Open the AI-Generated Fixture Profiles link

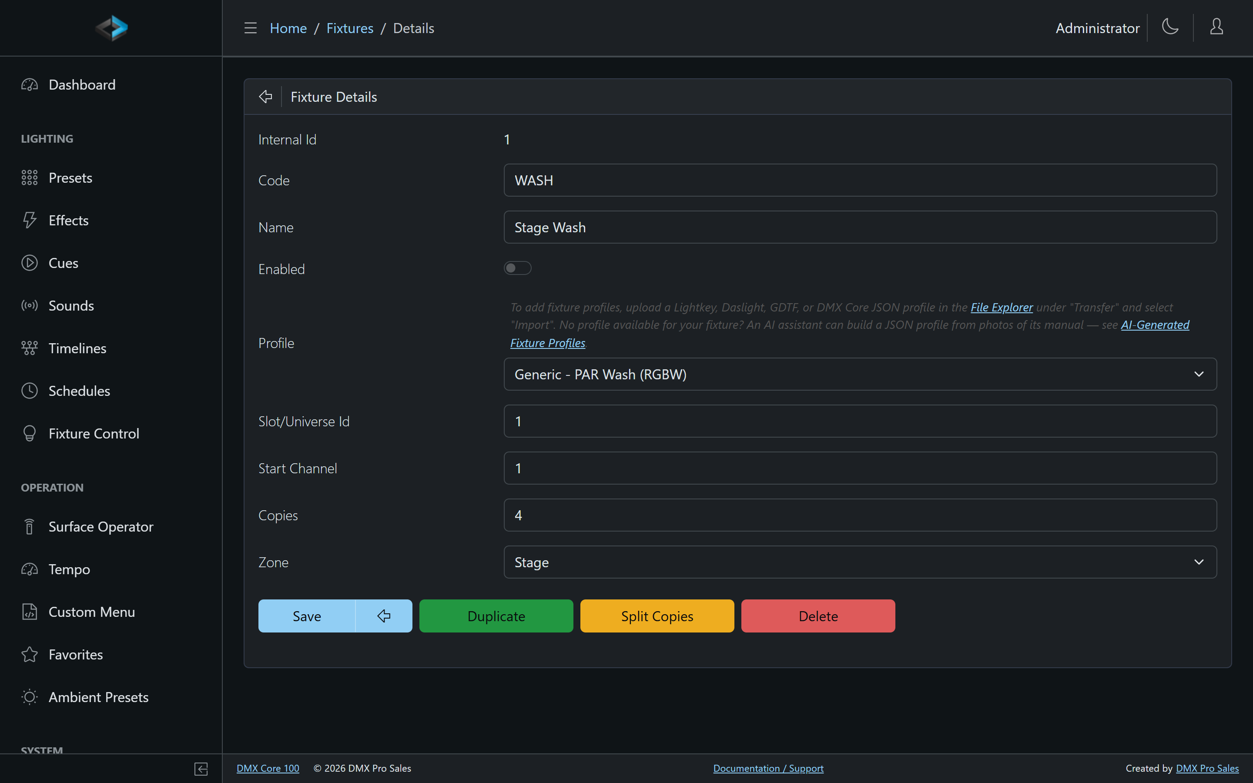tap(1155, 325)
